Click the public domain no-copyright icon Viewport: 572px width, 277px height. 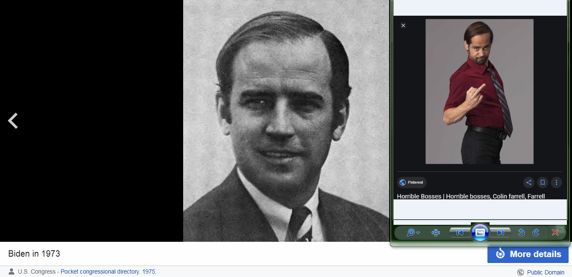point(521,272)
